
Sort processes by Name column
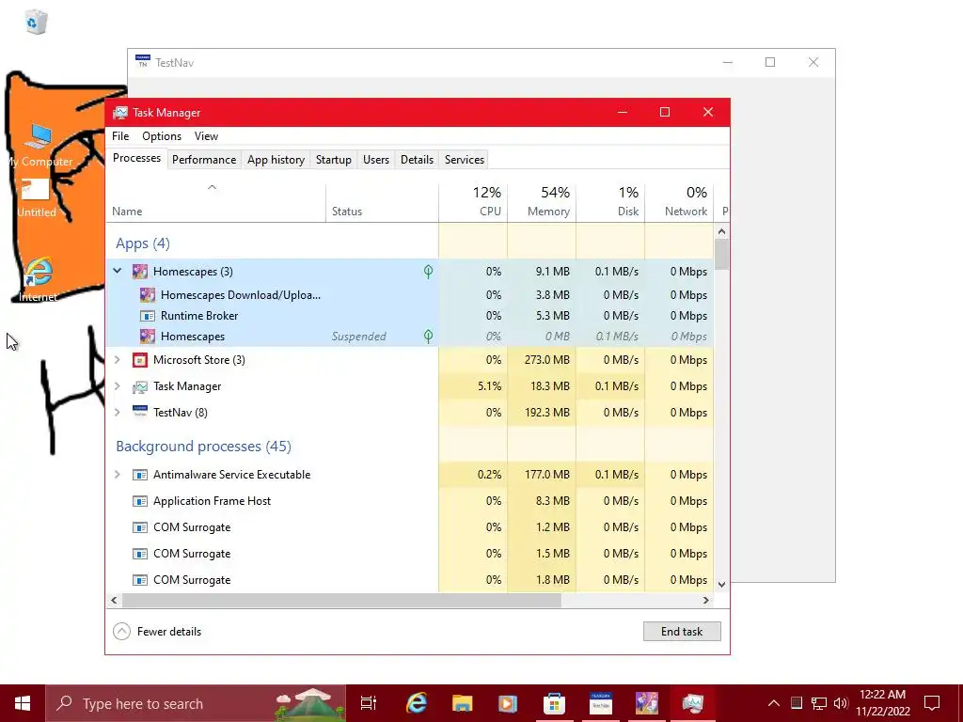[215, 202]
